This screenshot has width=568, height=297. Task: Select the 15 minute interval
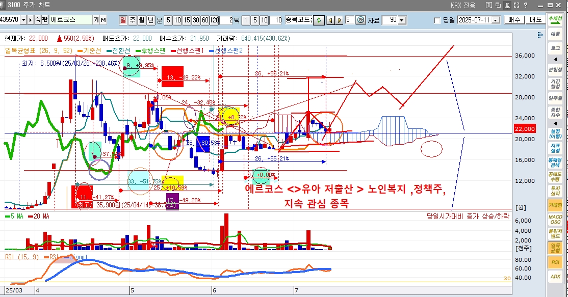(187, 20)
